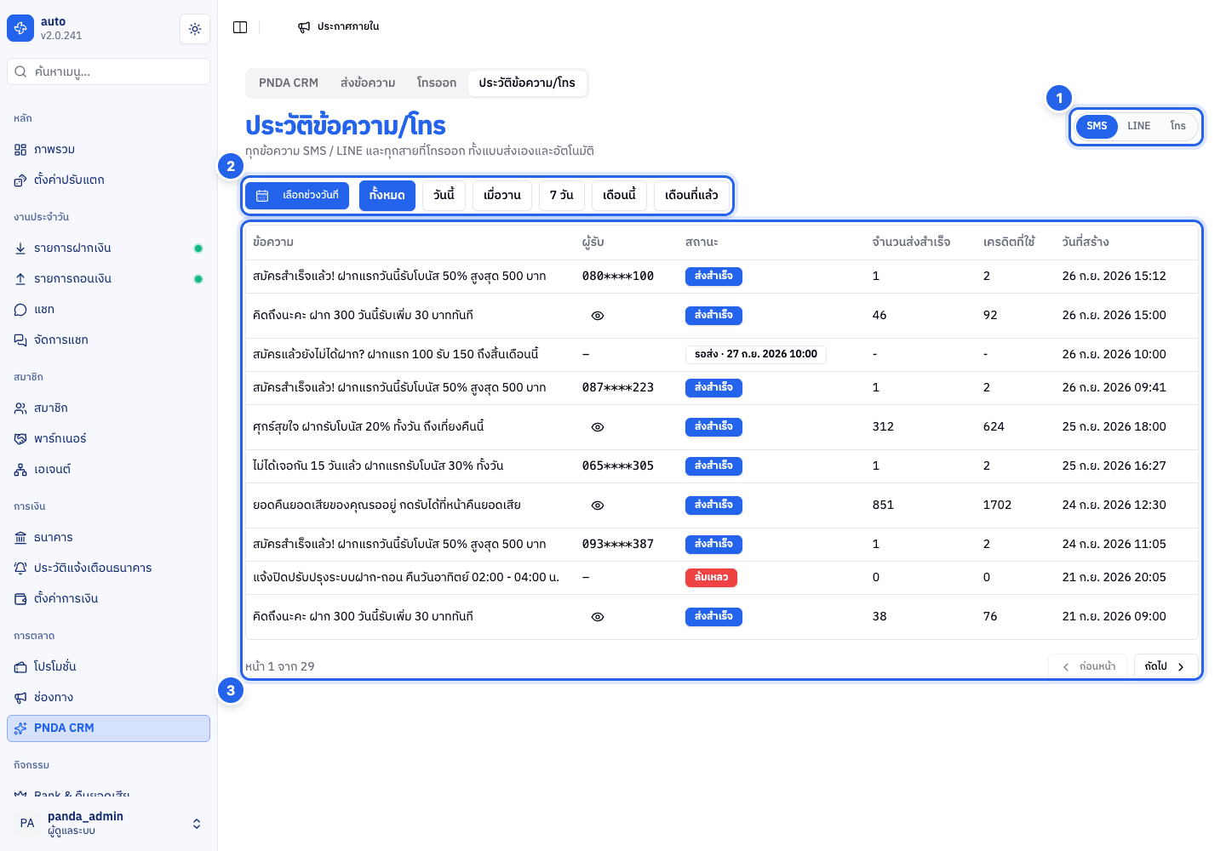Show recipients eye icon for 312 row
Screen dimensions: 1226x851
pos(598,427)
